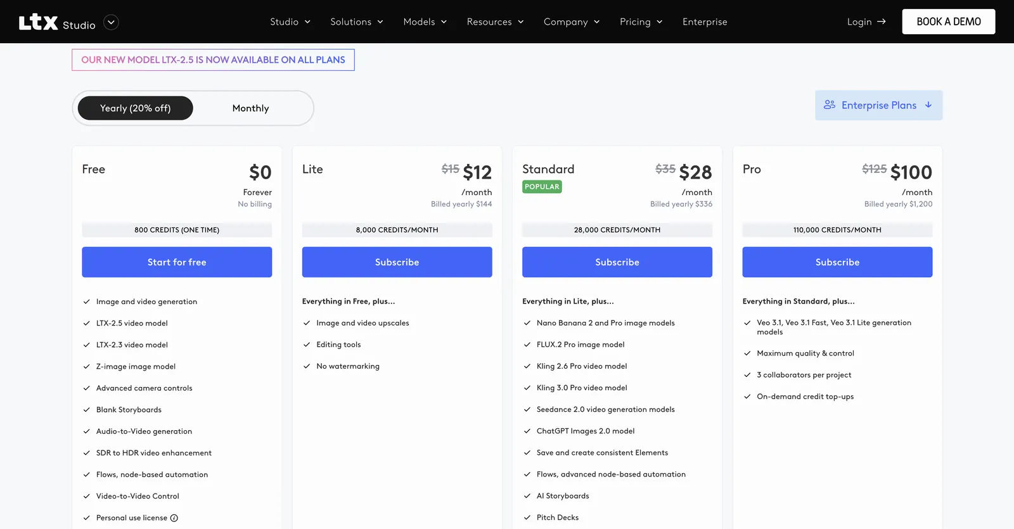Open the circled chevron beside Studio logo

tap(111, 22)
